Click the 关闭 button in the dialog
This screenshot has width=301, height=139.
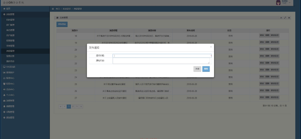coord(197,69)
